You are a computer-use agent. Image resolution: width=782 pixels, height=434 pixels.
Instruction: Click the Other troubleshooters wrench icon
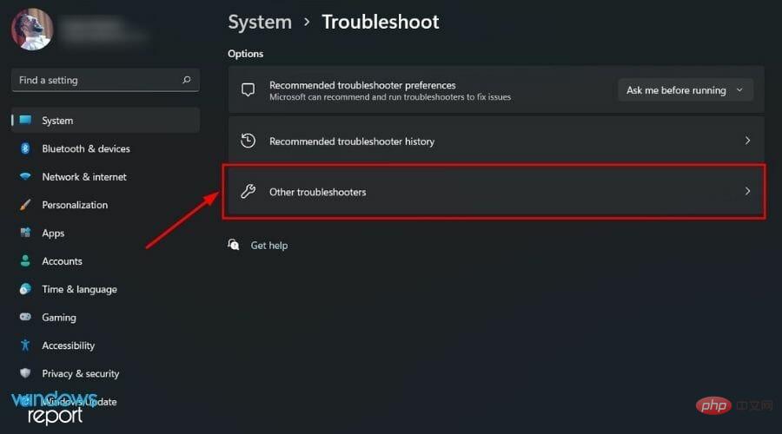(248, 191)
